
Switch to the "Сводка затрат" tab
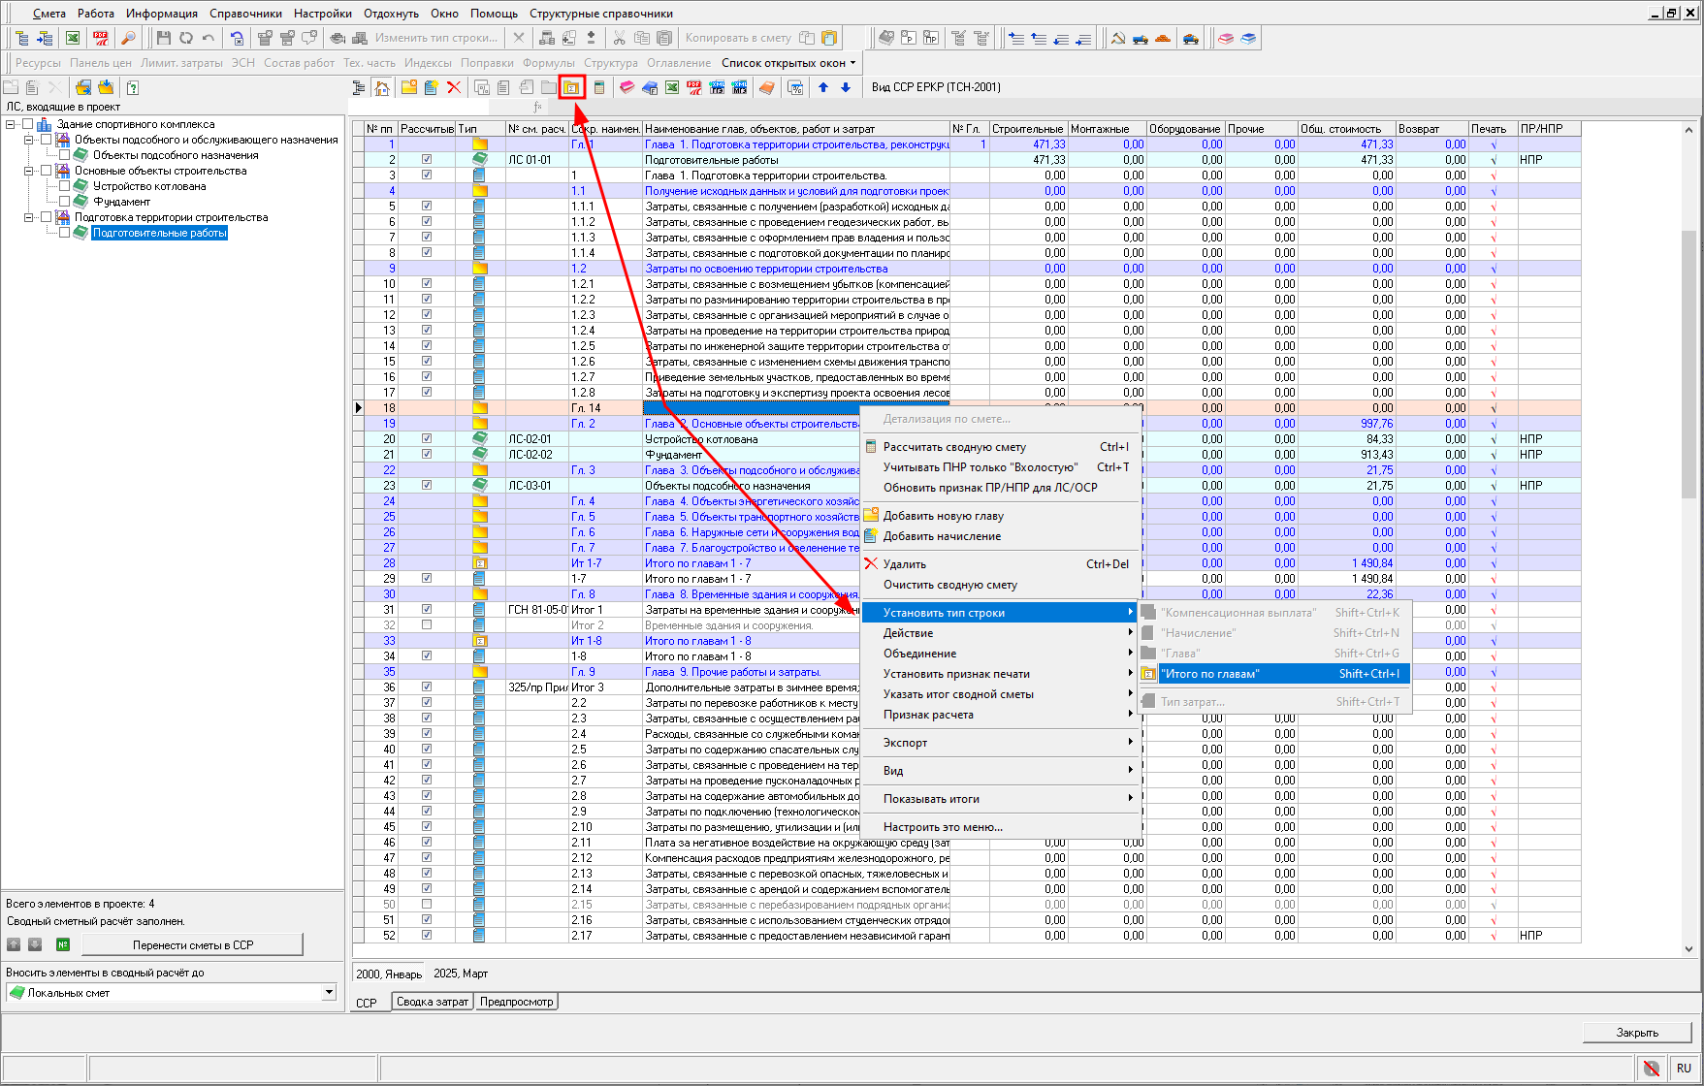click(x=432, y=1002)
